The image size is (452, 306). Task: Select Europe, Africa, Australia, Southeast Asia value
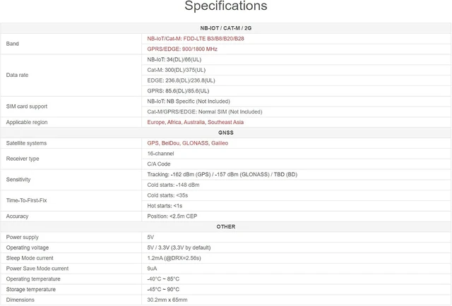195,123
